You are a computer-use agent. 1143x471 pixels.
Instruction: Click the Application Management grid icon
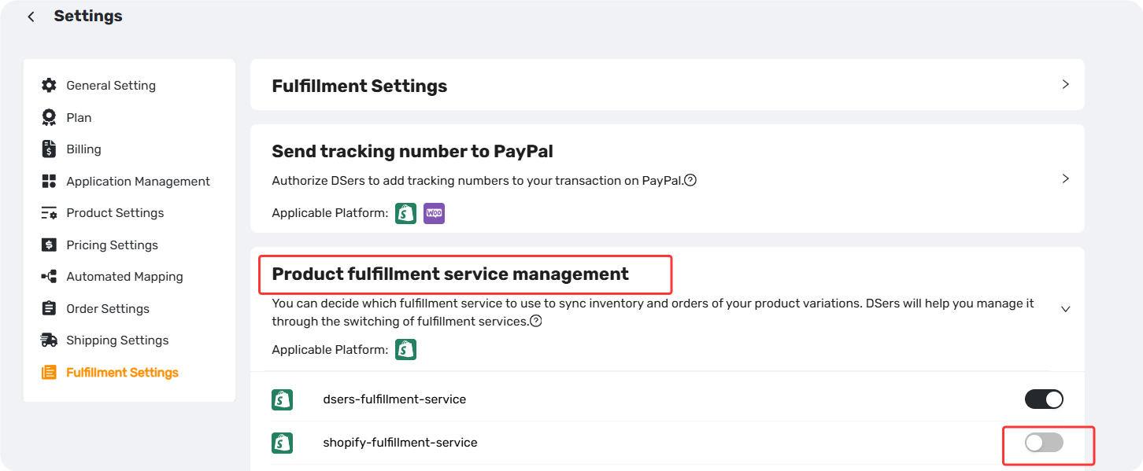click(49, 181)
